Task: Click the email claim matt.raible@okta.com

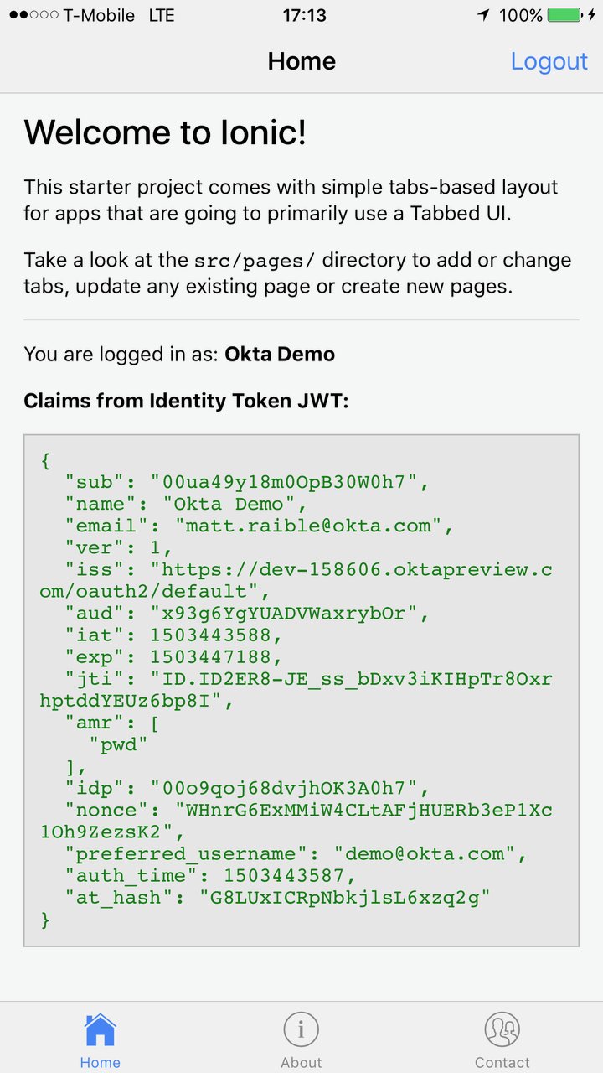Action: pos(307,526)
